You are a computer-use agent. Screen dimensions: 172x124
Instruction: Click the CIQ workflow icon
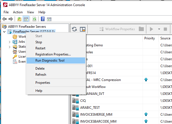coord(75,101)
